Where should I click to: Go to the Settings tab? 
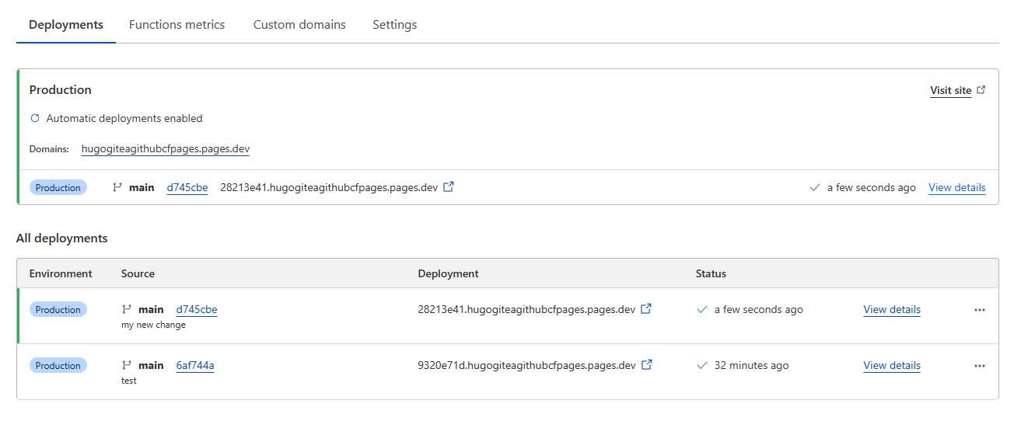point(394,25)
